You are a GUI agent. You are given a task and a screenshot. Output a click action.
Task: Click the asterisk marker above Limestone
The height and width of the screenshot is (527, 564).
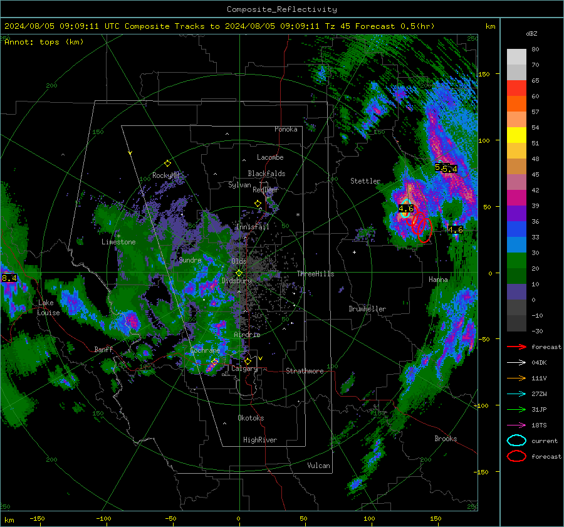(x=118, y=236)
